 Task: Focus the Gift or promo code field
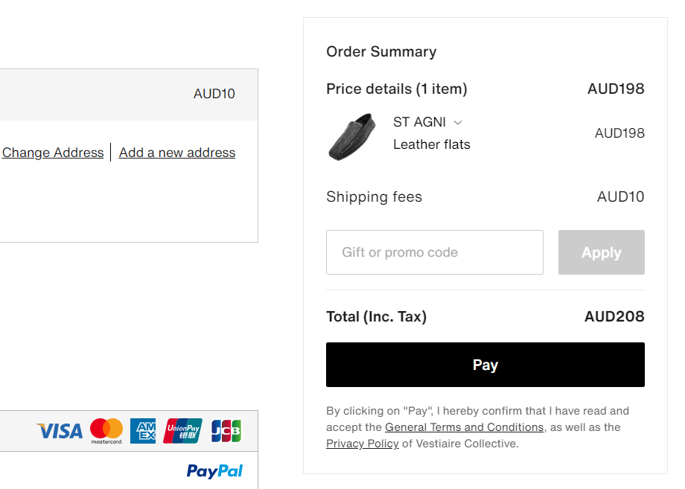(x=435, y=252)
